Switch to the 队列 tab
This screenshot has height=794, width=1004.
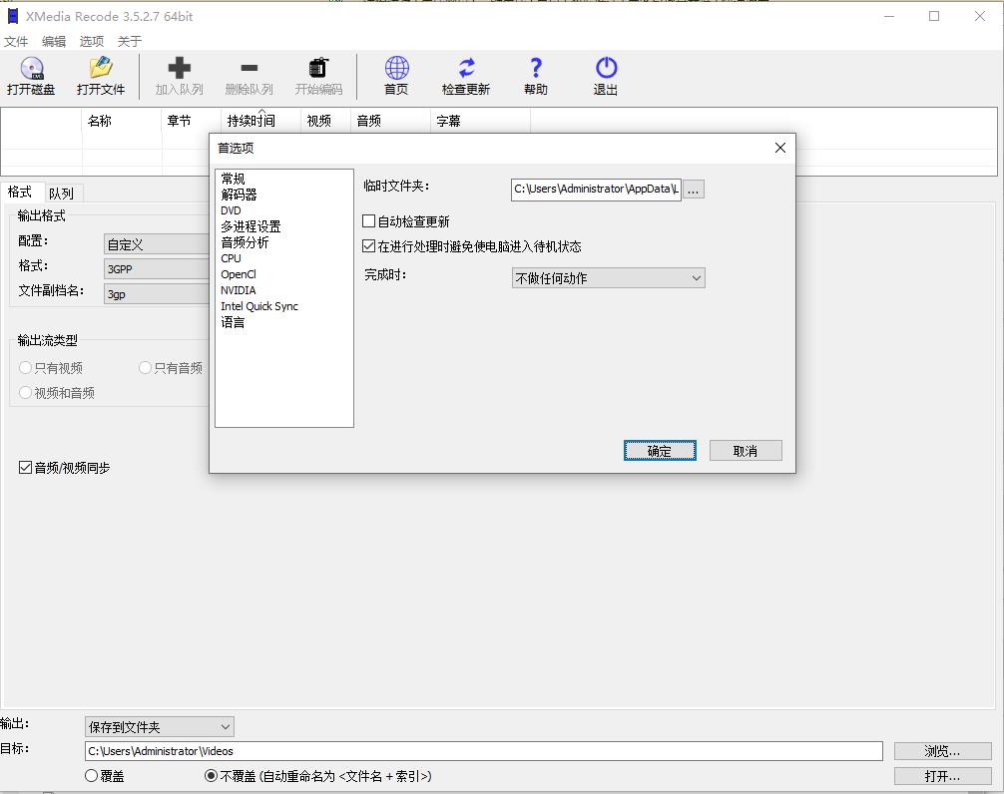[x=62, y=193]
